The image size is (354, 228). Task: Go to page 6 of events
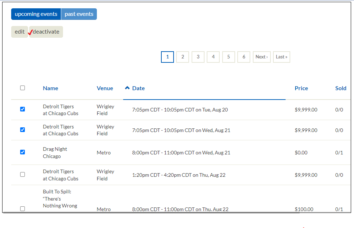[x=244, y=57]
